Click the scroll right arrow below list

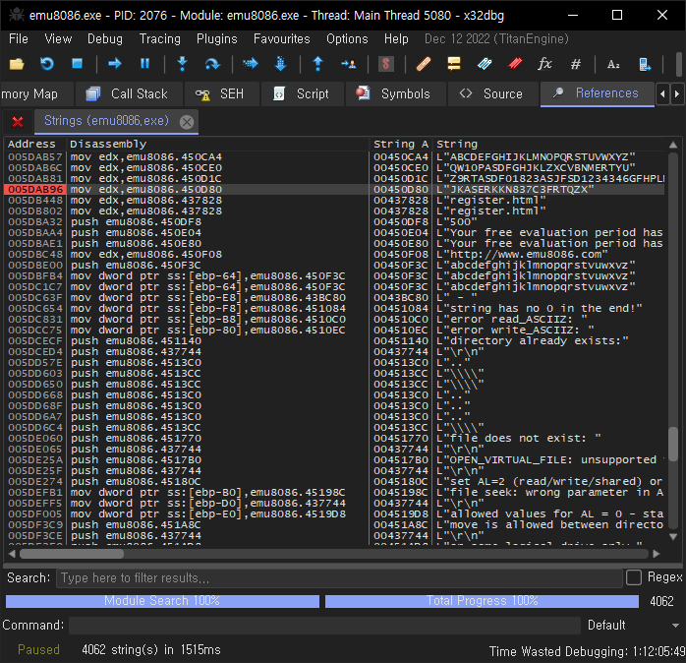(x=656, y=554)
